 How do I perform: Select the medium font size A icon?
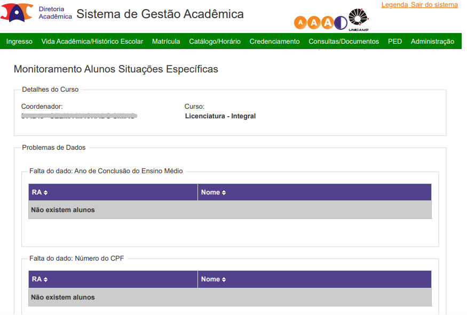pyautogui.click(x=314, y=23)
